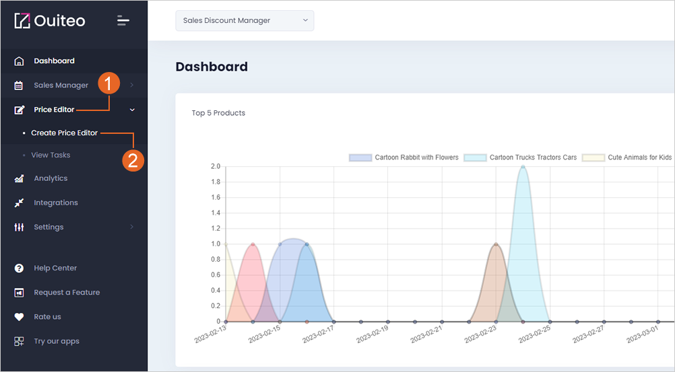Toggle Cartoon Trucks Tractors Cars legend series
Viewport: 675px width, 372px height.
tap(520, 157)
